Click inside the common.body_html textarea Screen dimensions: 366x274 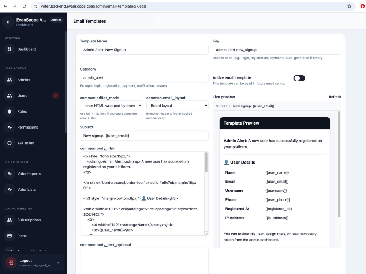142,193
